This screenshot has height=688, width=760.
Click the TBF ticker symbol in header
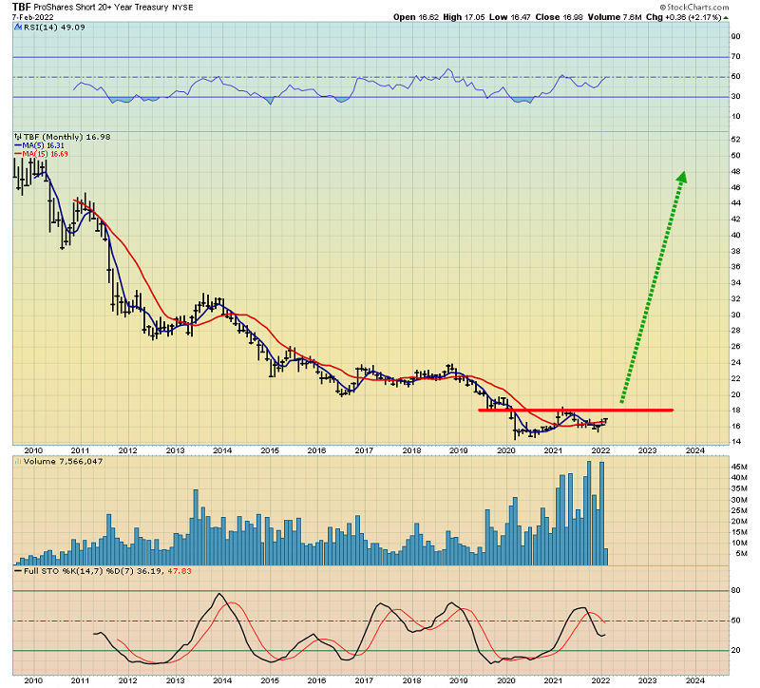click(21, 6)
